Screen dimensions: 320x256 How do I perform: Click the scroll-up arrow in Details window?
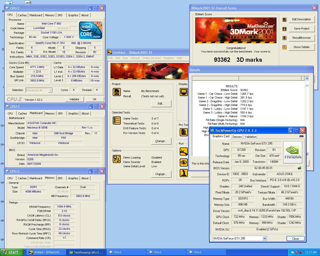[x=307, y=78]
